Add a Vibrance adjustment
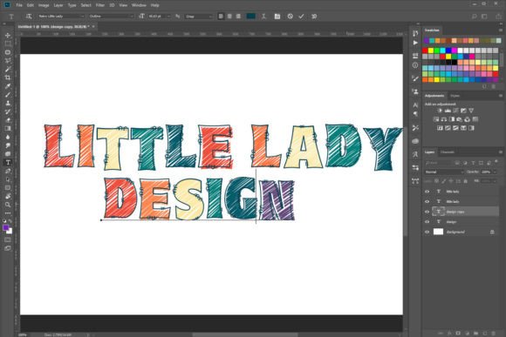This screenshot has width=506, height=337. coord(471,111)
